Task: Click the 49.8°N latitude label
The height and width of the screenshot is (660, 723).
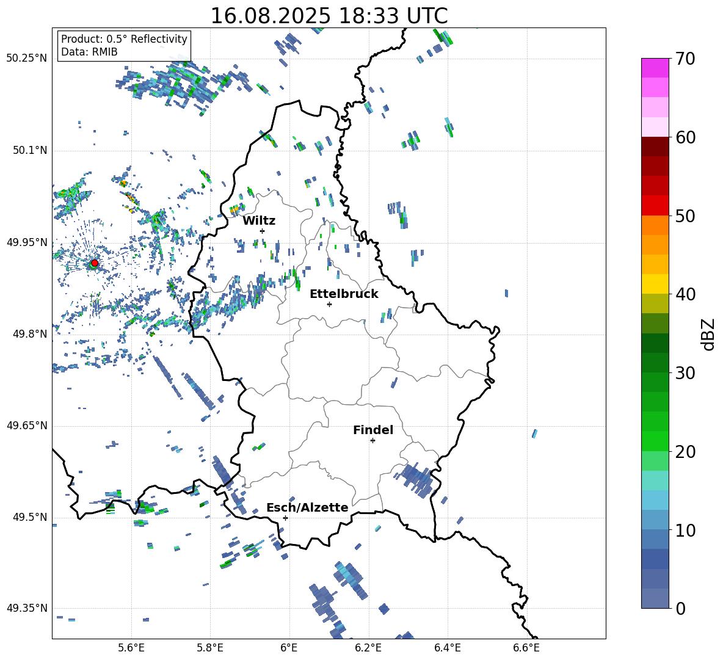Action: coord(30,334)
